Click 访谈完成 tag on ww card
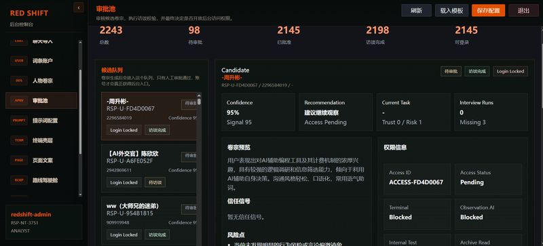 [x=157, y=234]
